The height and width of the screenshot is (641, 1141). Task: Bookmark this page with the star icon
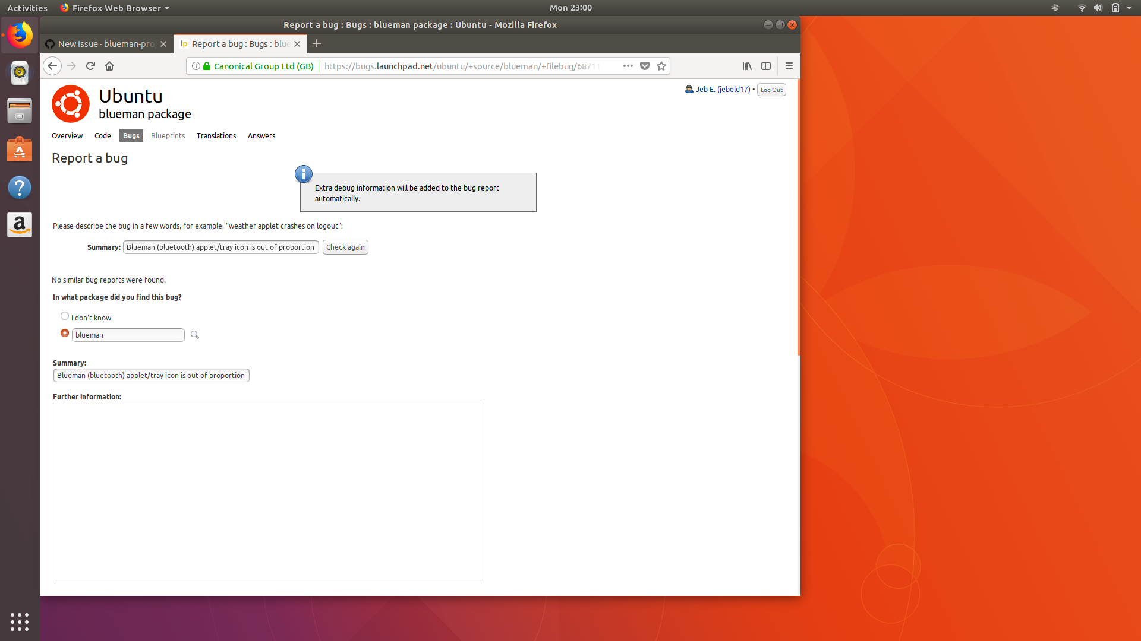click(661, 66)
